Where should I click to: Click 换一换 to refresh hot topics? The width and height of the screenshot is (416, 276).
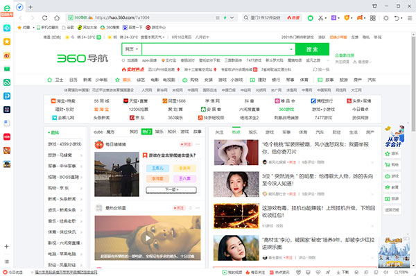321,69
